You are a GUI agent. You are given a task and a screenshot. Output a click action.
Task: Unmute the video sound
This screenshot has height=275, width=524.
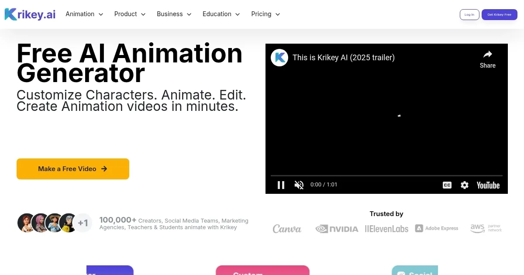click(299, 185)
